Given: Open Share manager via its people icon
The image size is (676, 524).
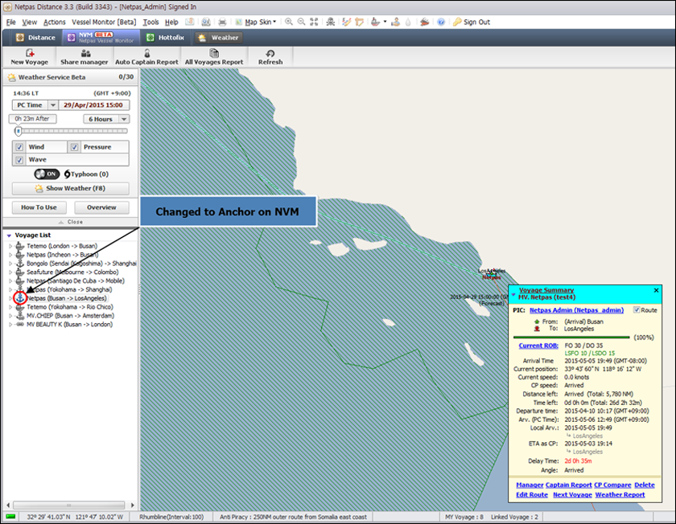Looking at the screenshot, I should click(x=86, y=53).
